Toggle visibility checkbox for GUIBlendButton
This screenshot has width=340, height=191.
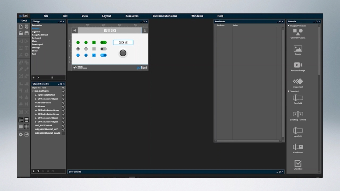pos(63,103)
